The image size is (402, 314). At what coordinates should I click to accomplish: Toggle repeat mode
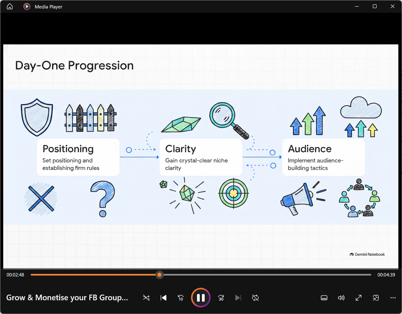pyautogui.click(x=256, y=298)
